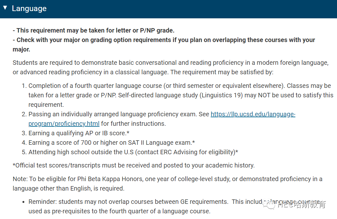The image size is (337, 219).
Task: Click the HEC哈斯教育 watermark text
Action: click(x=302, y=204)
